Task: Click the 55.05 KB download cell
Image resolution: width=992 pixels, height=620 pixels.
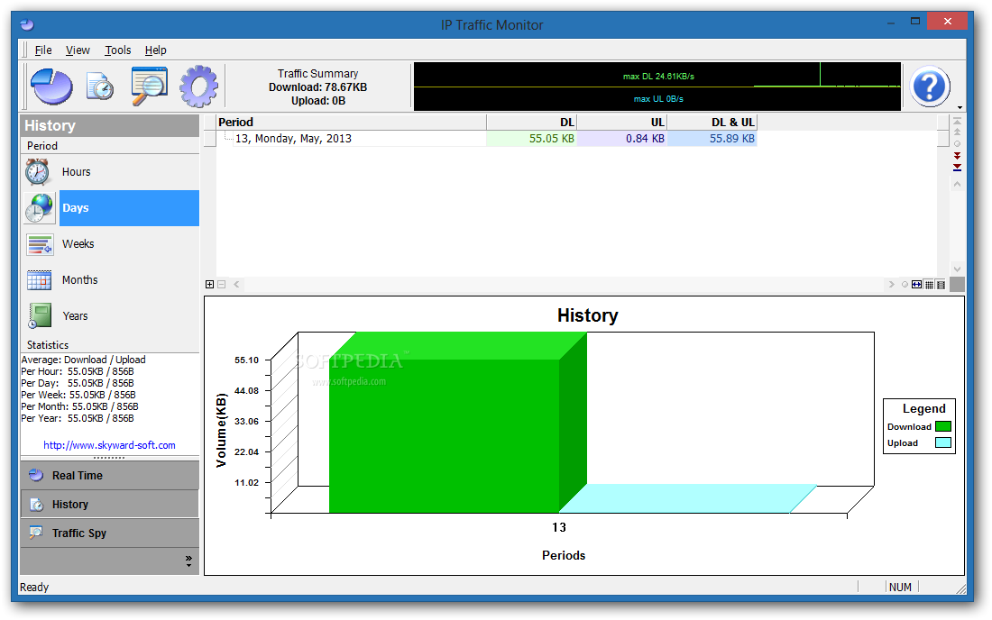Action: pos(531,139)
